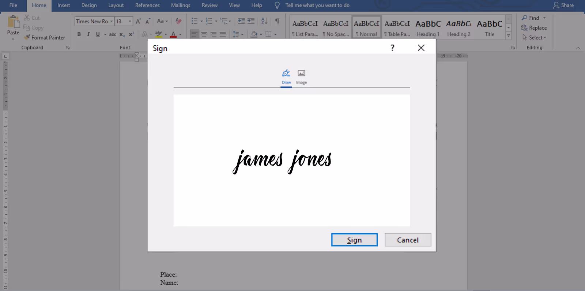Screen dimensions: 585x291
Task: Click the Cut scissors icon
Action: click(27, 18)
